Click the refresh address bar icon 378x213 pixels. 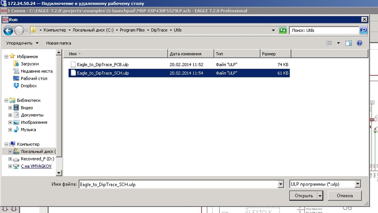tap(283, 30)
